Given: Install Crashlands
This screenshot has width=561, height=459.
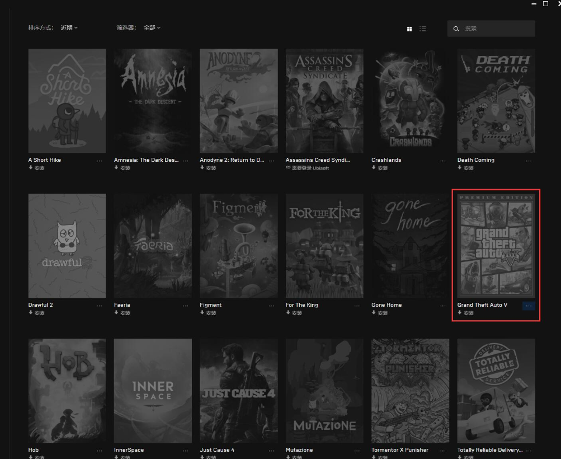Looking at the screenshot, I should (x=380, y=168).
